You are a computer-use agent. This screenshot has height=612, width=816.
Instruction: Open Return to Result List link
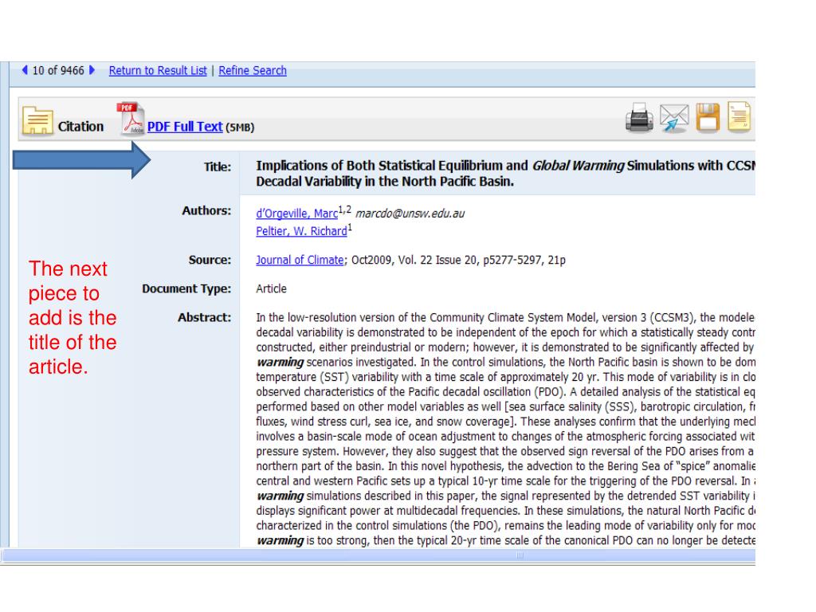coord(158,70)
